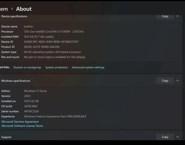The height and width of the screenshot is (145, 185).
Task: Open Microsoft Software License Terms link
Action: [22, 126]
